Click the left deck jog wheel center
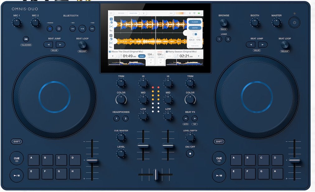Screen dimensions: 315x192 (x=55, y=97)
